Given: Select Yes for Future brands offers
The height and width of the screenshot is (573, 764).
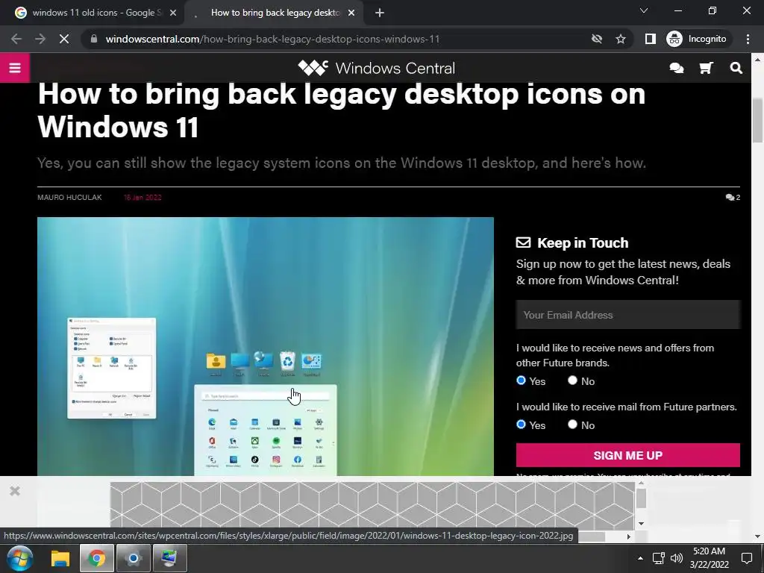Looking at the screenshot, I should [x=521, y=381].
